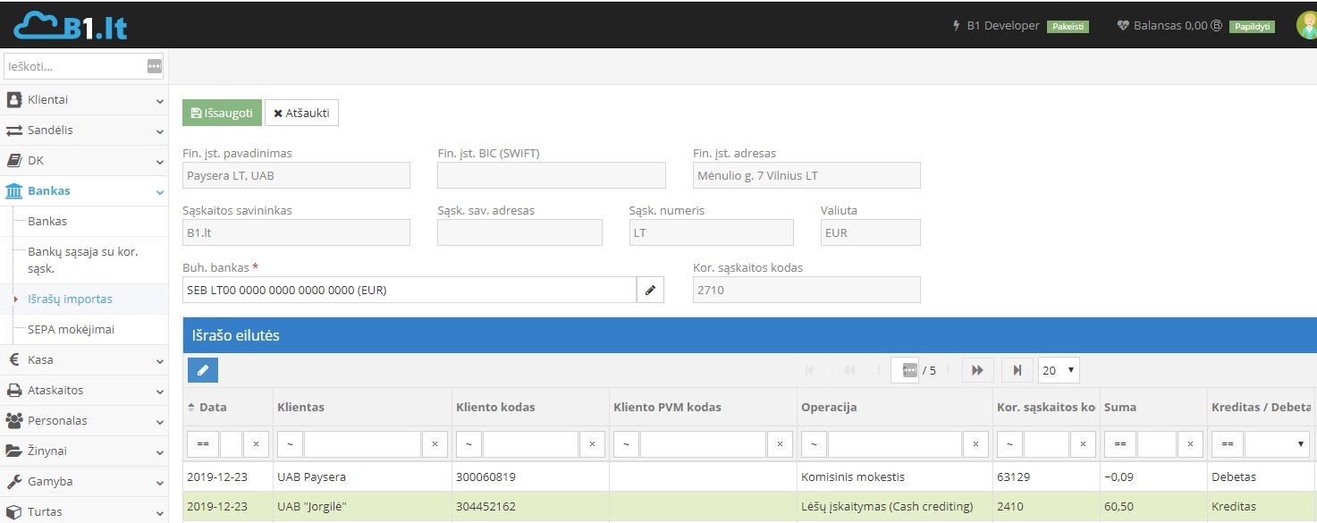Image resolution: width=1317 pixels, height=523 pixels.
Task: Click the blue edit pencil above the table
Action: tap(203, 370)
